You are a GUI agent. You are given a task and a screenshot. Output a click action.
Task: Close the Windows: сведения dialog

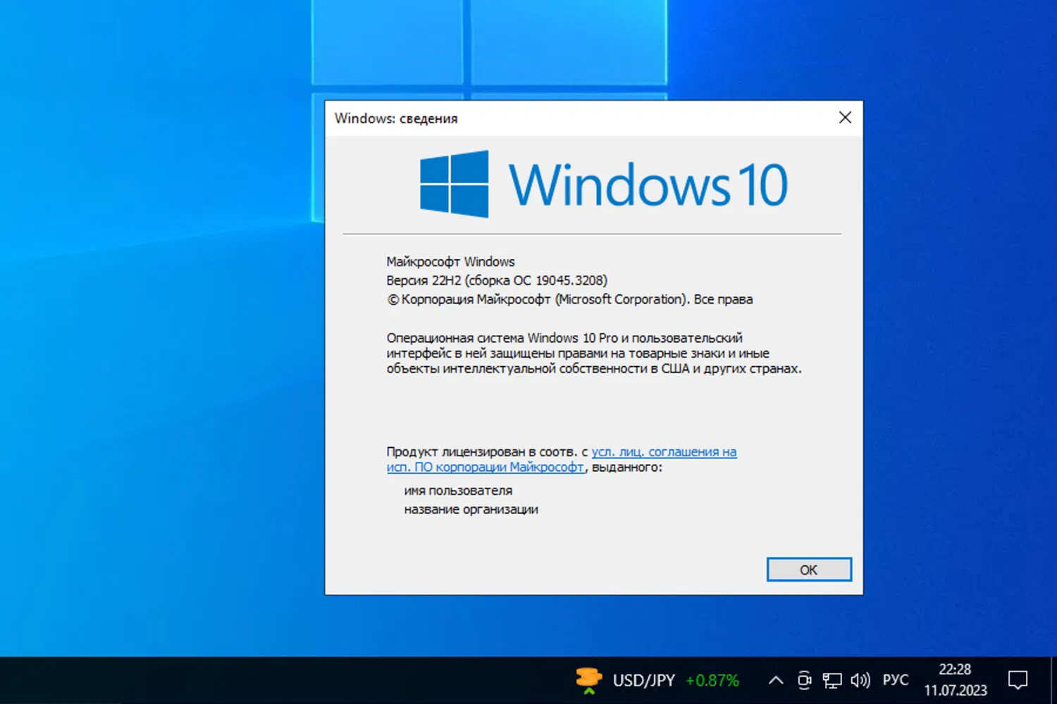pos(845,118)
